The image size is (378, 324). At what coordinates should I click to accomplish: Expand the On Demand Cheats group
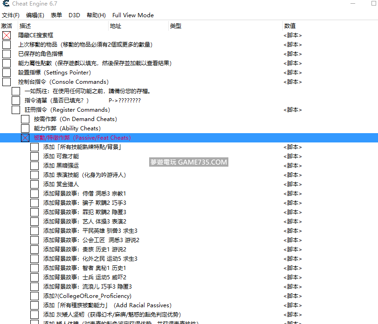25,119
